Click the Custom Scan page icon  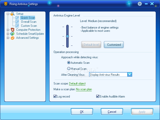tap(17, 26)
